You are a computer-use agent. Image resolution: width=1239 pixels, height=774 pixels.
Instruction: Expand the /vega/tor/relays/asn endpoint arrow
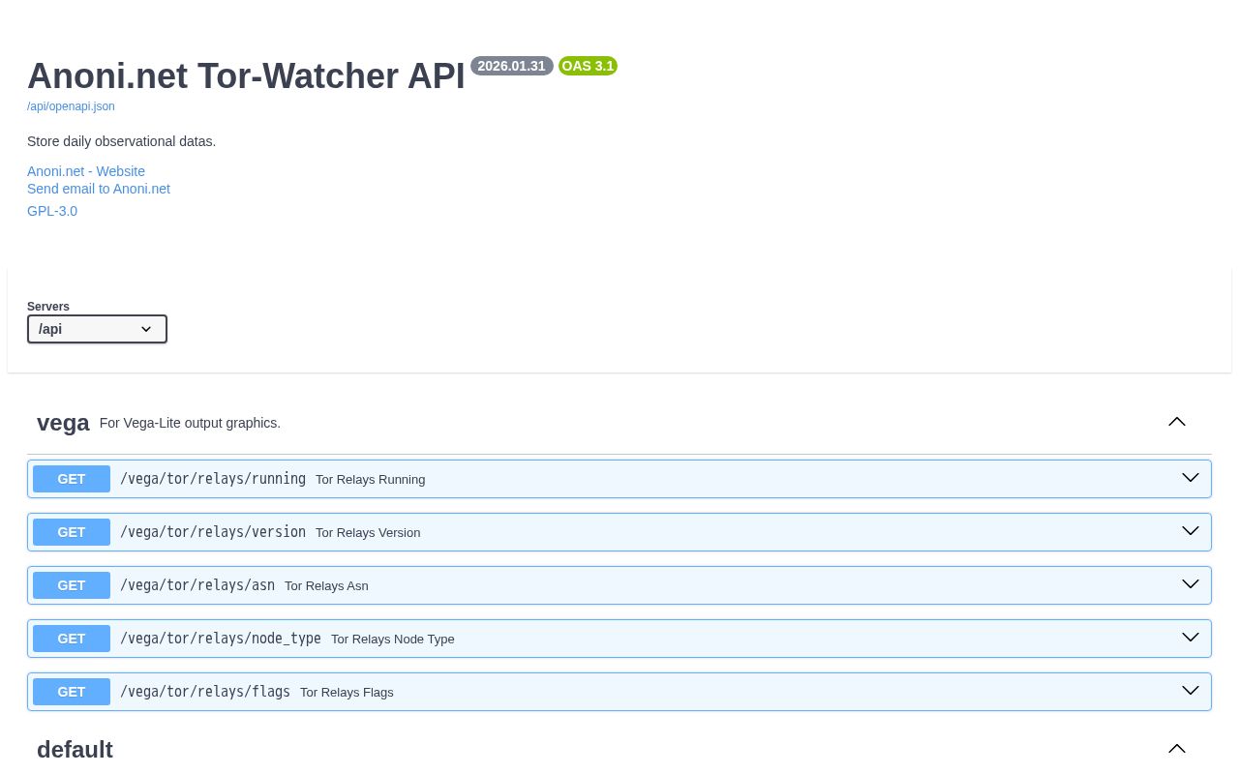[x=1191, y=584]
